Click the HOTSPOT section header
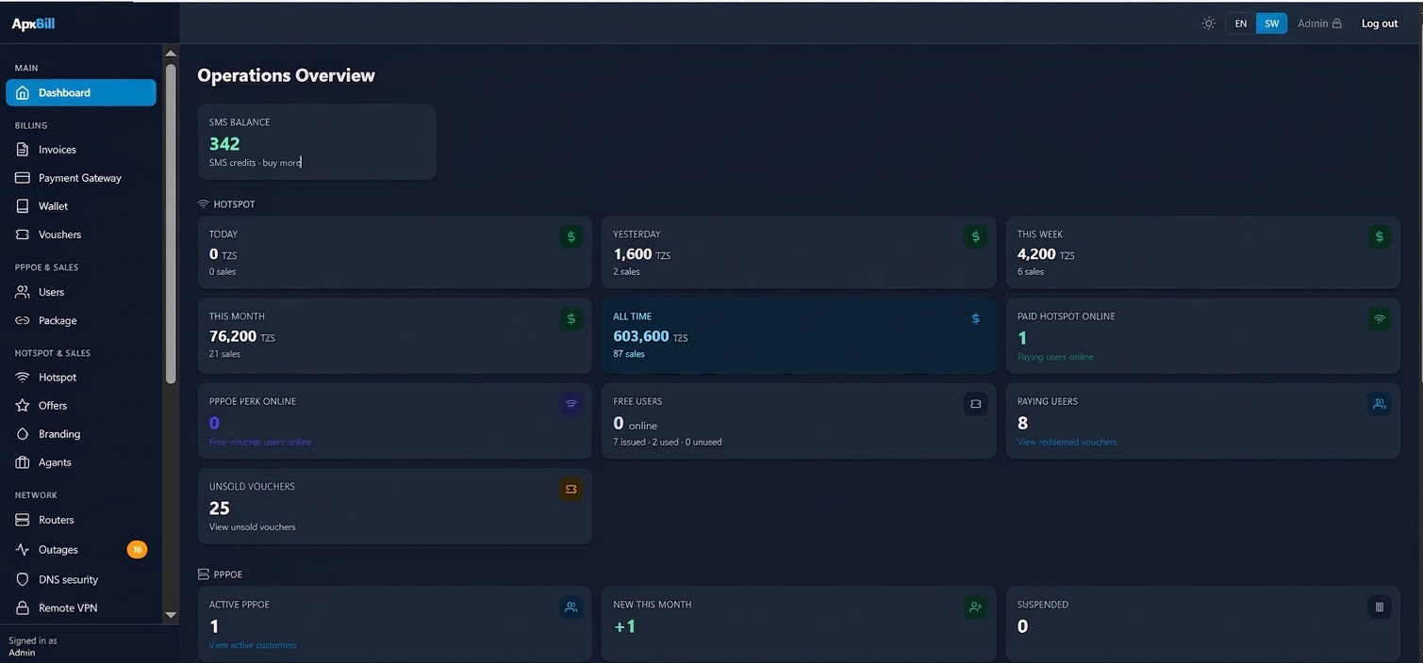The image size is (1423, 663). coord(226,204)
